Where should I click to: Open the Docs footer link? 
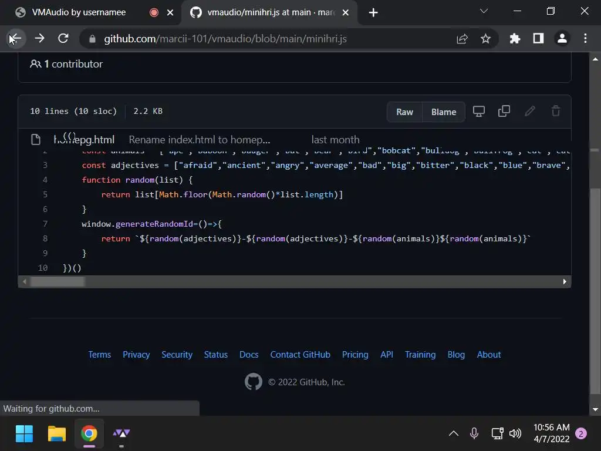[249, 354]
